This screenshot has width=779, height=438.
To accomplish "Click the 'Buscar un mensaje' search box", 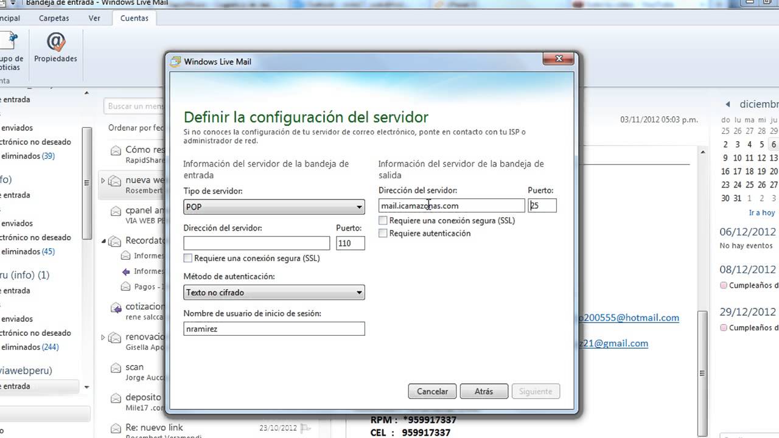I will pyautogui.click(x=134, y=106).
